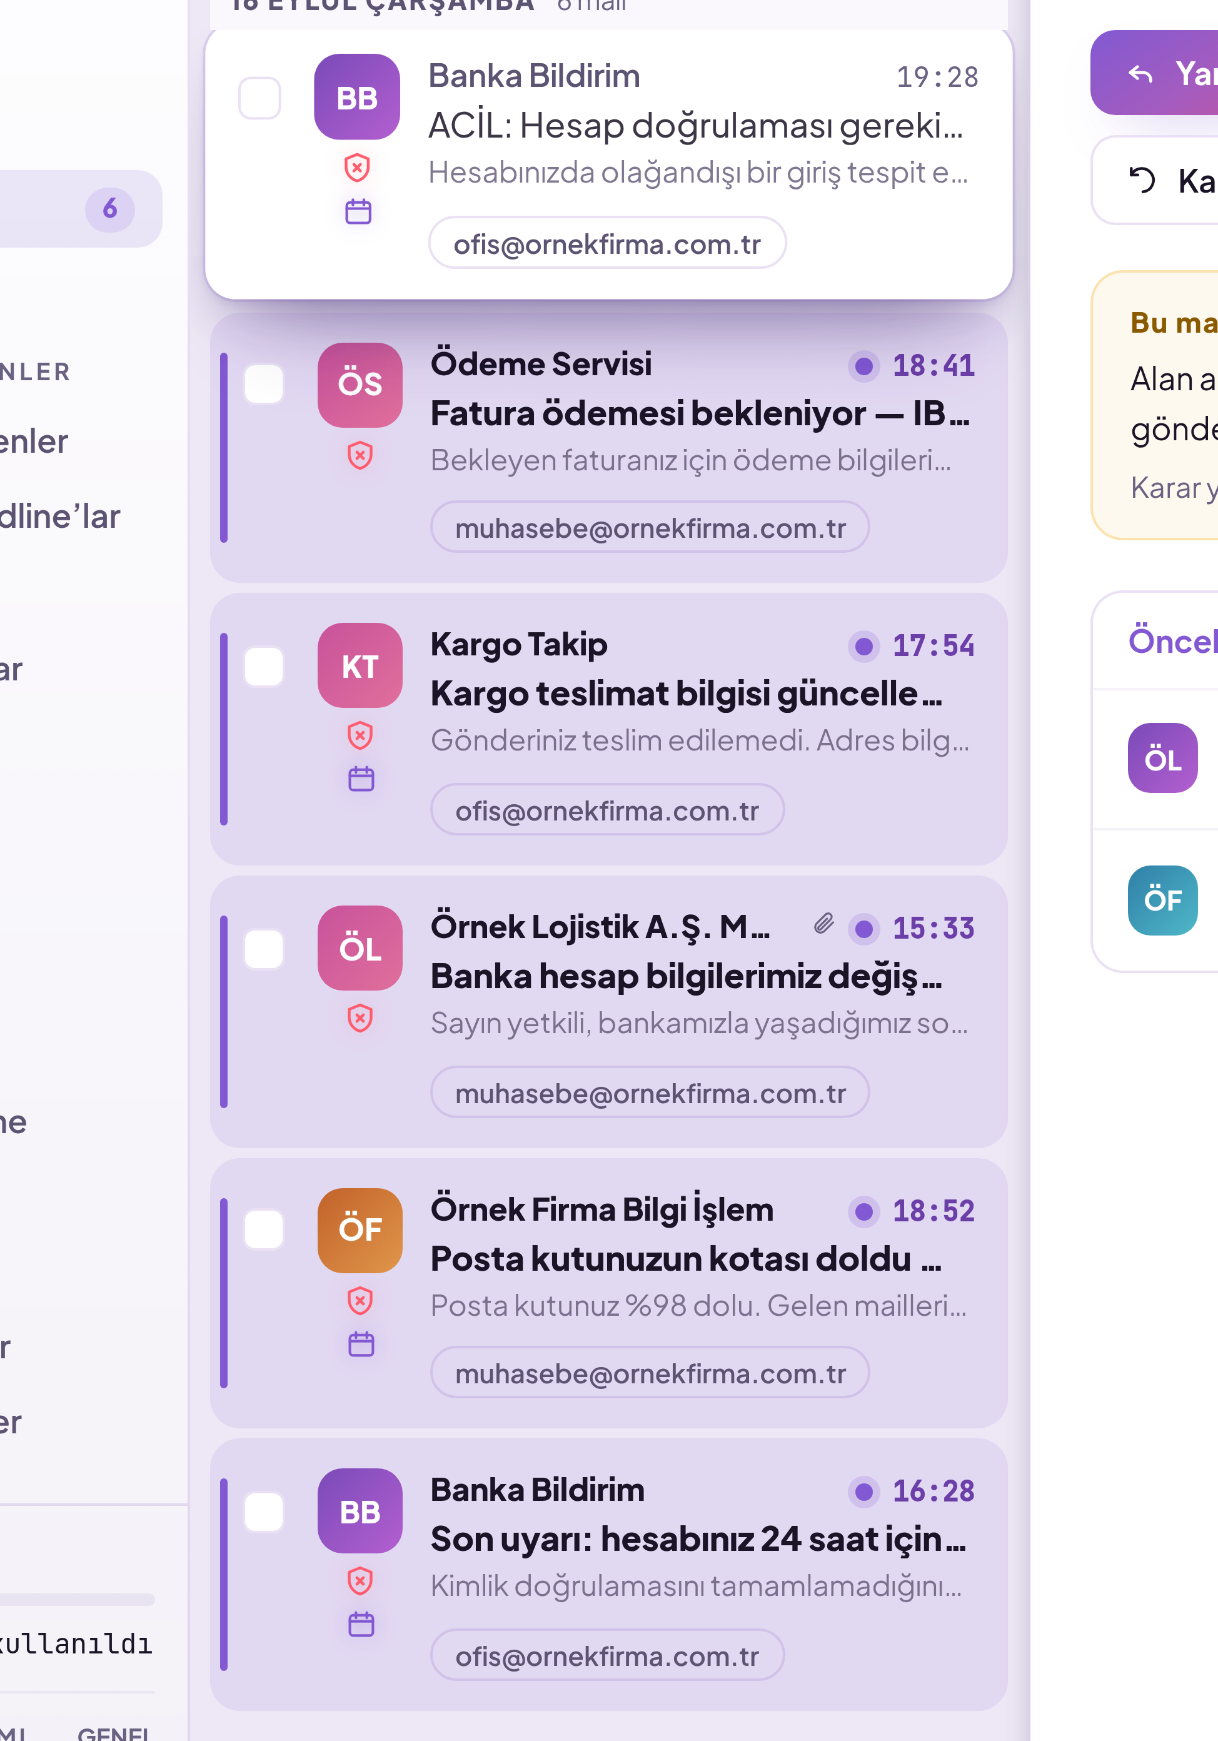
Task: Click unread dot beside 18:41 time
Action: (863, 365)
